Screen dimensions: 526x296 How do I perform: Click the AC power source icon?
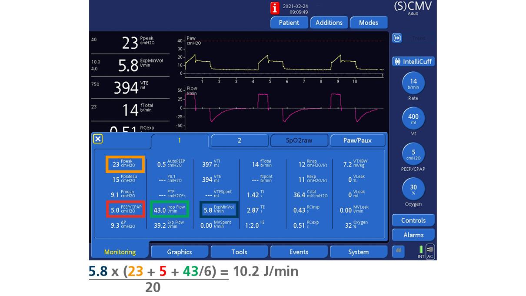pyautogui.click(x=430, y=251)
